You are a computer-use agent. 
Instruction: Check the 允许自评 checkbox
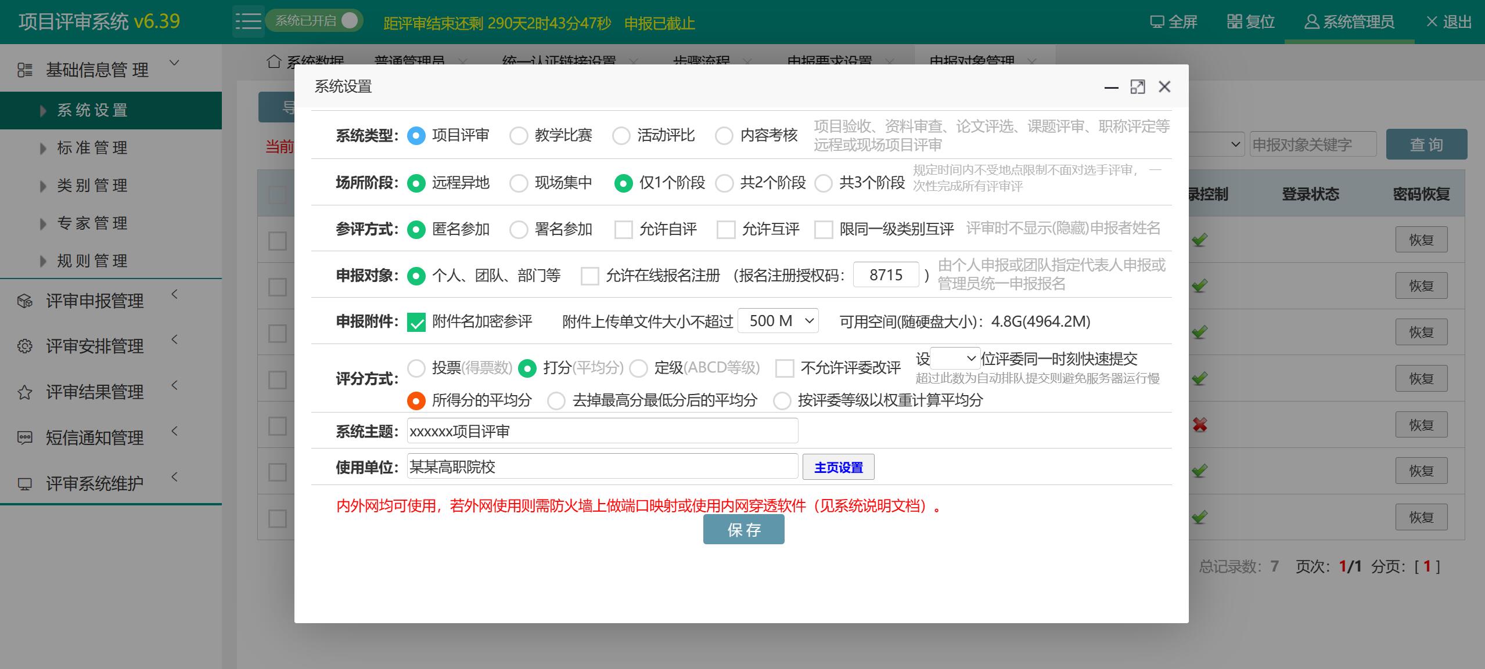(623, 229)
